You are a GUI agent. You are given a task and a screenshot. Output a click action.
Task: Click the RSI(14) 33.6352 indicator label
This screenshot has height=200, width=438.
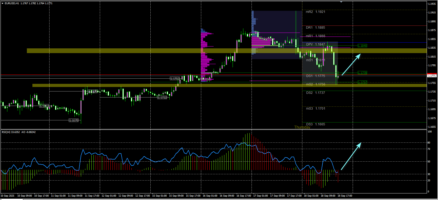[11, 132]
